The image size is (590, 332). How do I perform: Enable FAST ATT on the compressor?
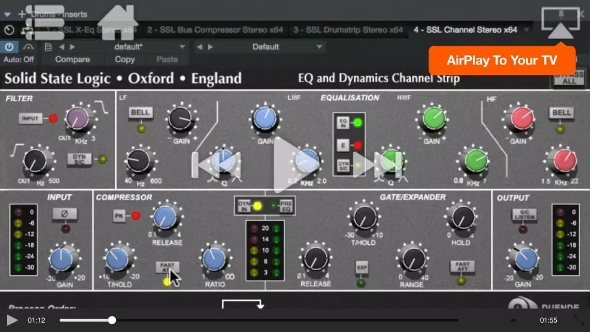coord(166,267)
